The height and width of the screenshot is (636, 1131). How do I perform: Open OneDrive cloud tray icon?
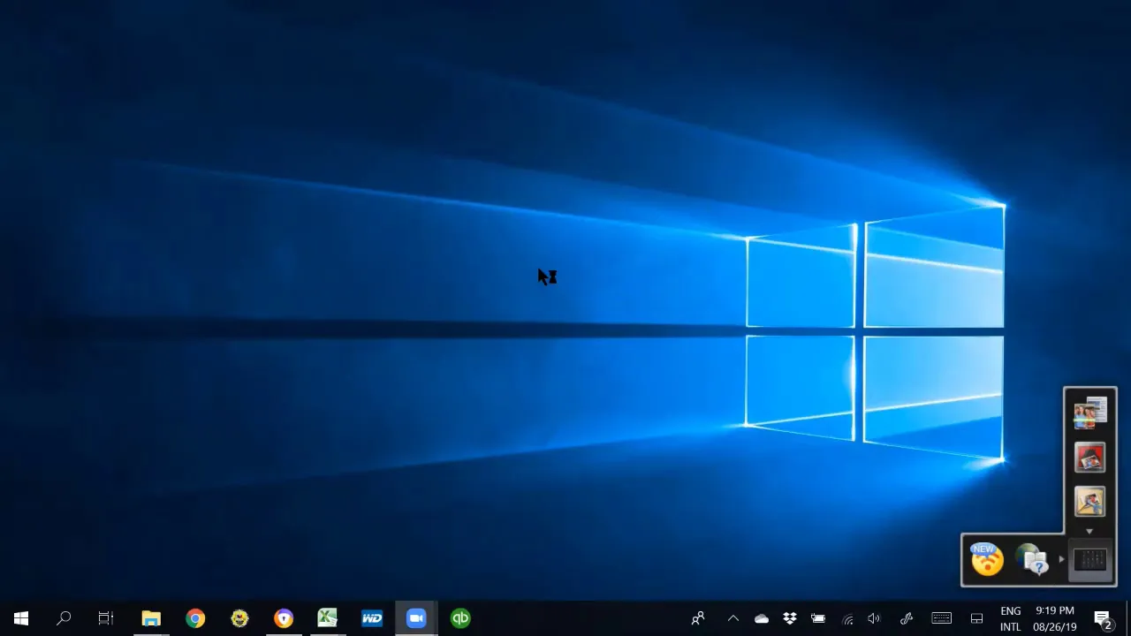click(761, 618)
